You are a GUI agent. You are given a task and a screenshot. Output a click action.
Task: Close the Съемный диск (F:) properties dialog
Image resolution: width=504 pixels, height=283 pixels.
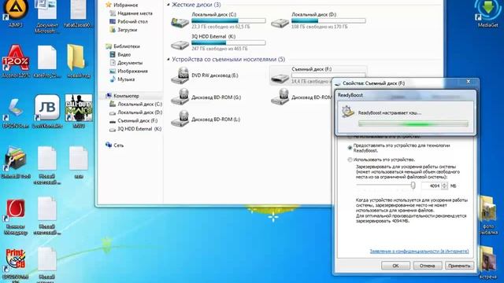pos(469,82)
